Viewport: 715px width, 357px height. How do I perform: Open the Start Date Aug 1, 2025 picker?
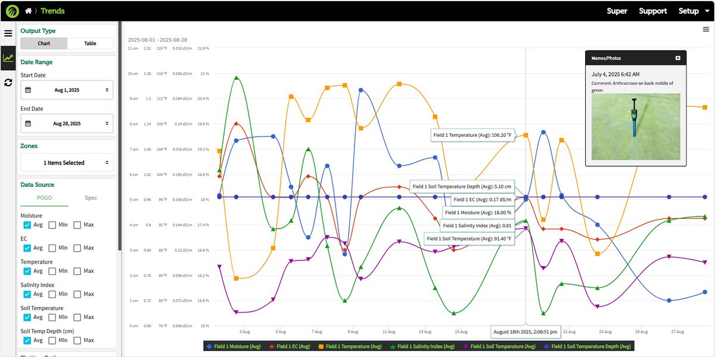pos(67,90)
